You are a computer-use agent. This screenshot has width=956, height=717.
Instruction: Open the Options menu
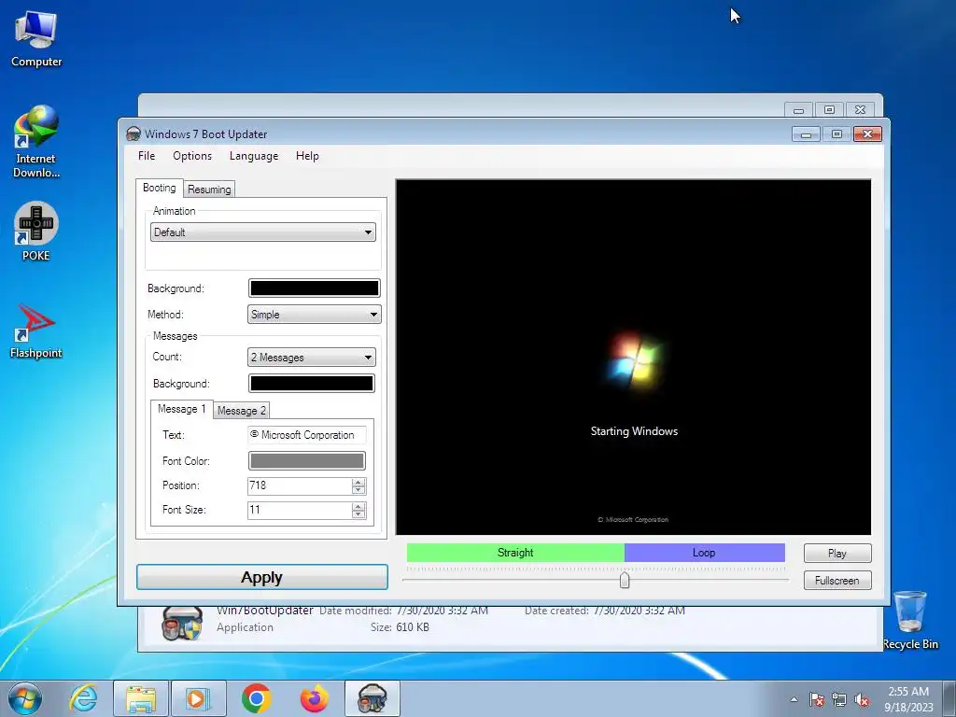coord(192,156)
